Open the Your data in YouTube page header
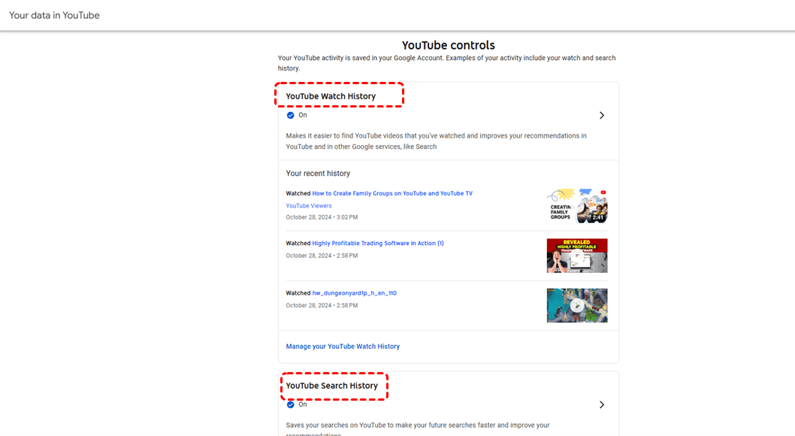 53,14
